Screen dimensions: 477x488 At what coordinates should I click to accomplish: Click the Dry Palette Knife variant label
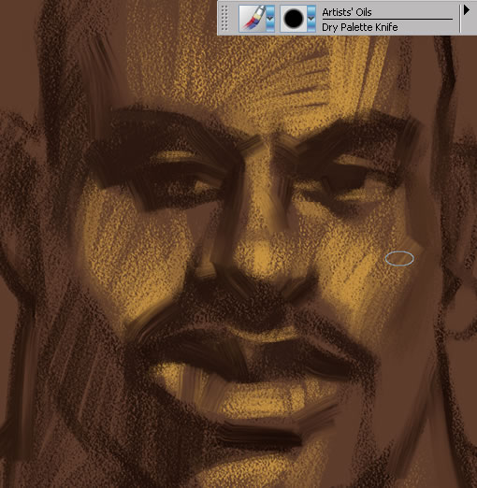pos(360,27)
